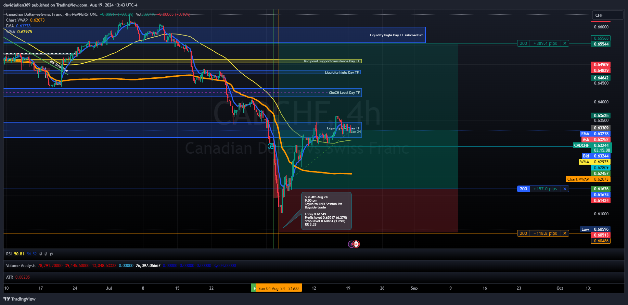Click the 0.61434 red price scale label

coord(601,201)
